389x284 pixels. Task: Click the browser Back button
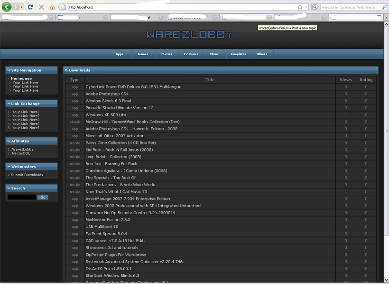7,7
